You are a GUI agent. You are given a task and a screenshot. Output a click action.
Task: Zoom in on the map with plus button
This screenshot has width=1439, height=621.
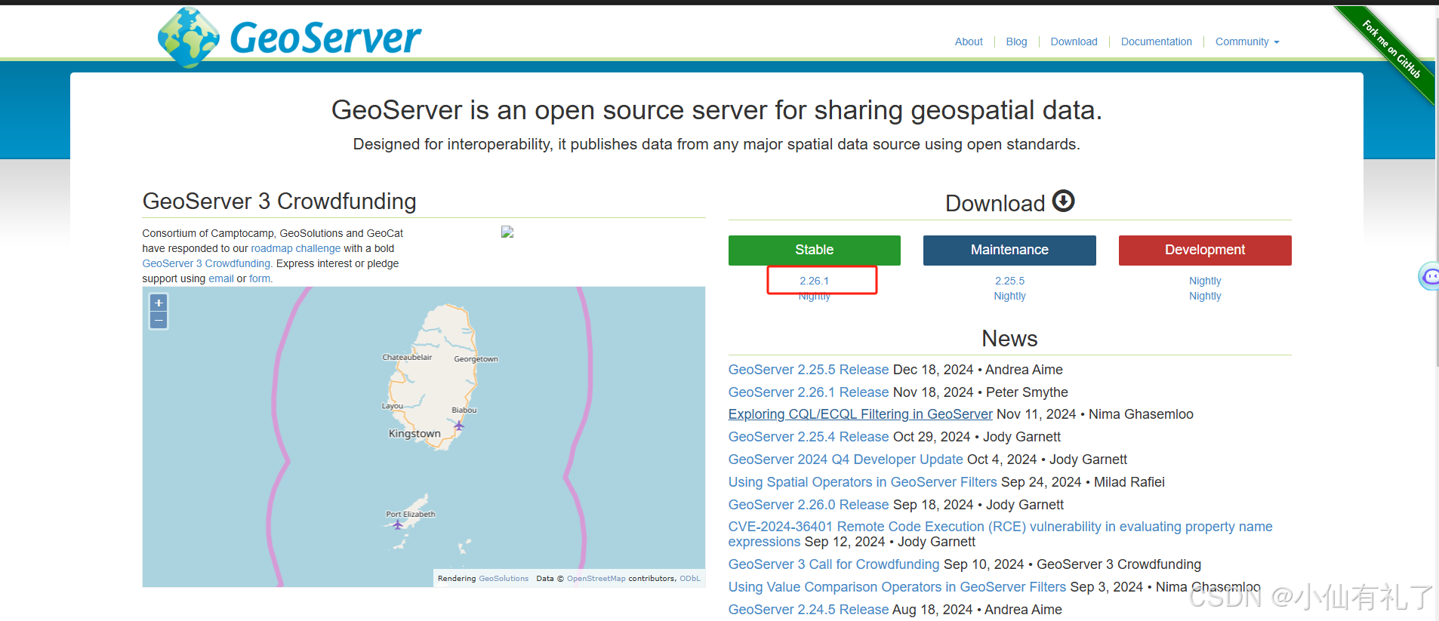pyautogui.click(x=159, y=303)
